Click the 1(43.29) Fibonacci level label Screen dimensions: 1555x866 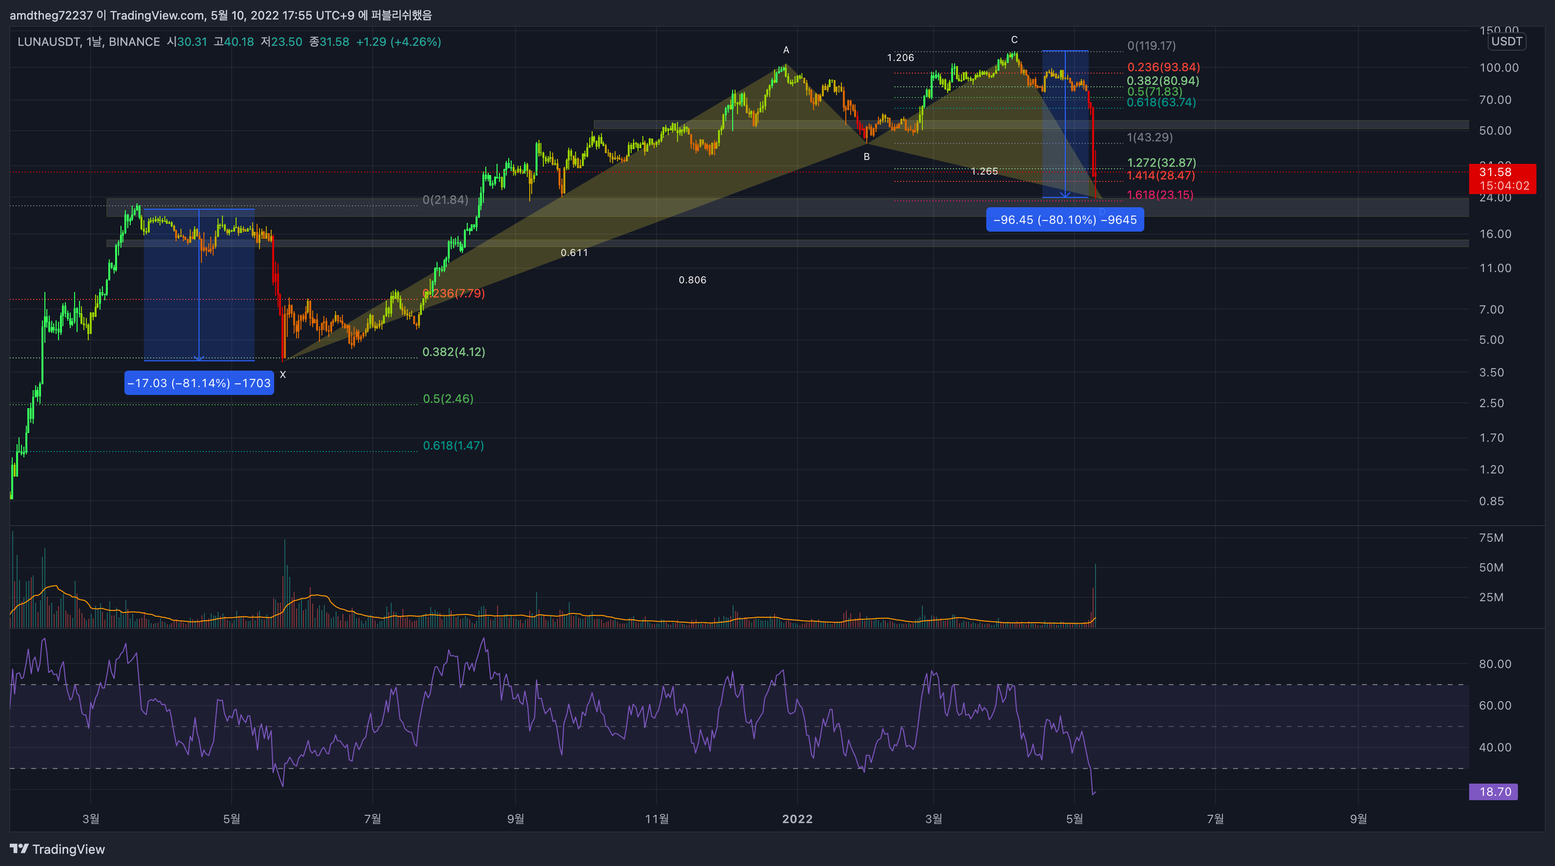(x=1149, y=138)
